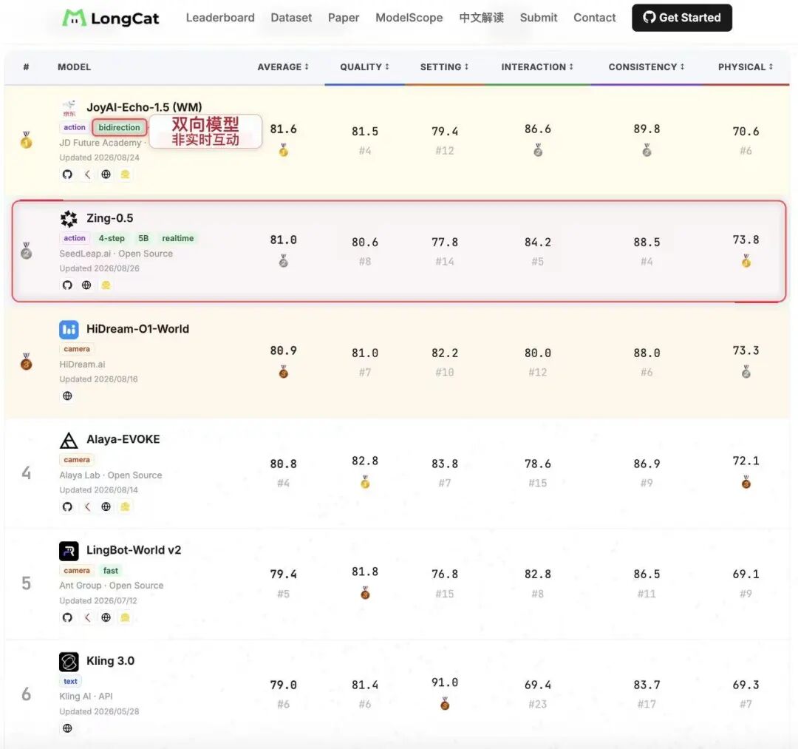
Task: Open the Zing-0.5 model name
Action: click(x=110, y=218)
